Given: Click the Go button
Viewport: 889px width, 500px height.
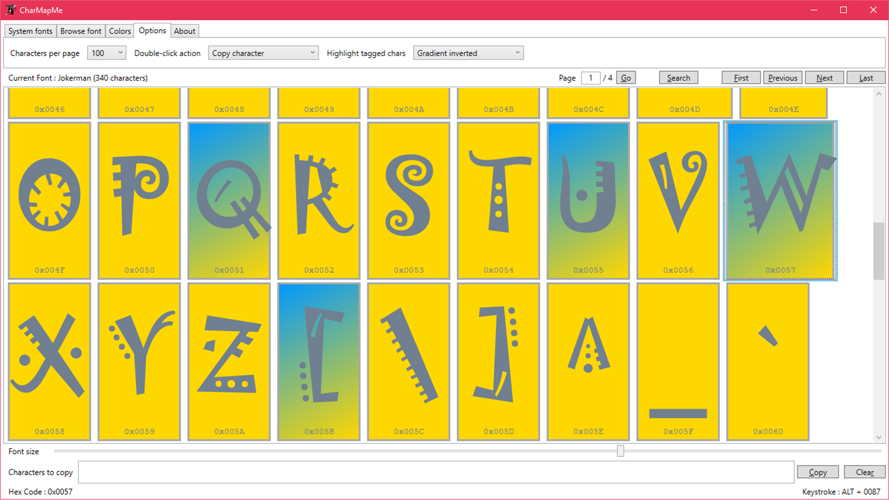Looking at the screenshot, I should click(626, 78).
